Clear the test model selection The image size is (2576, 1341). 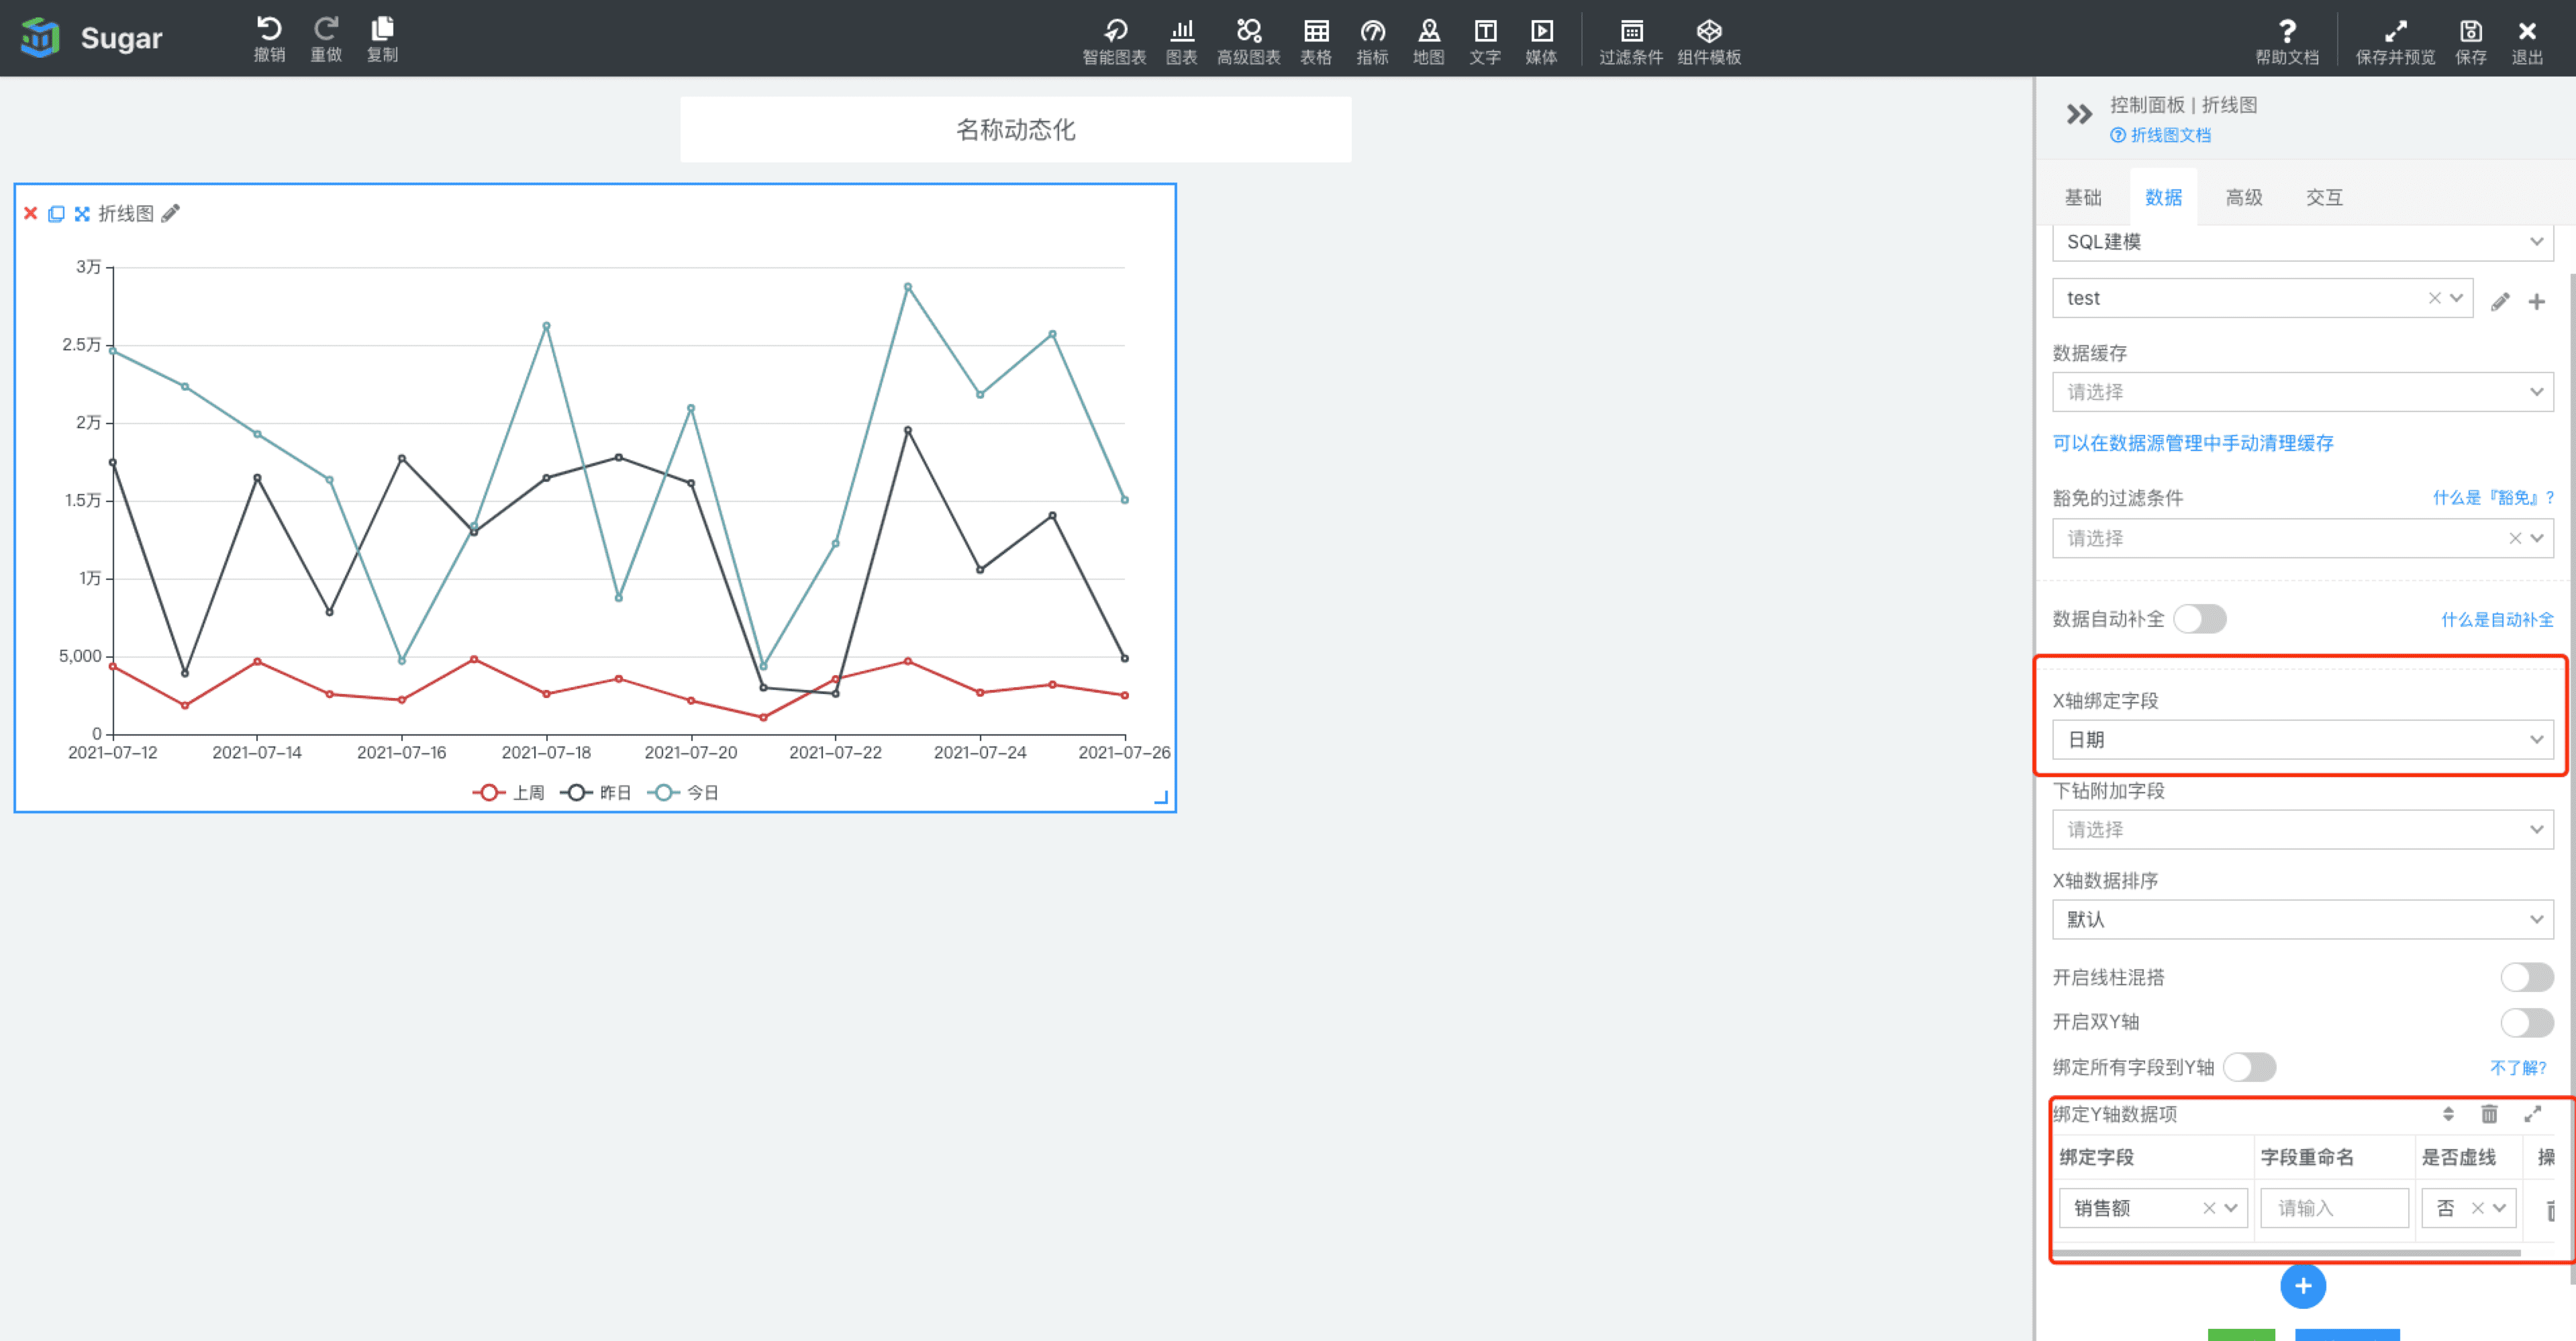tap(2434, 298)
